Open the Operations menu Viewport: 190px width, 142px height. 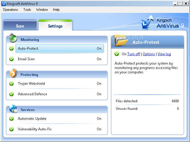pyautogui.click(x=11, y=10)
